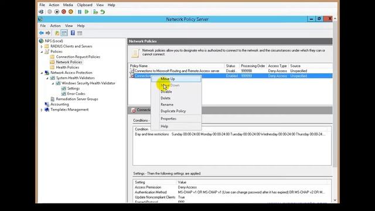Click the VM window scrollbar down arrow
This screenshot has width=375, height=211.
335,200
